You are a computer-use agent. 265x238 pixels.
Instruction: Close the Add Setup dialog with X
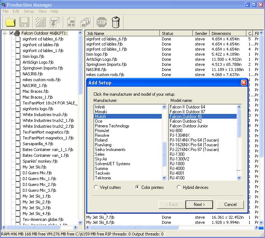[x=244, y=83]
